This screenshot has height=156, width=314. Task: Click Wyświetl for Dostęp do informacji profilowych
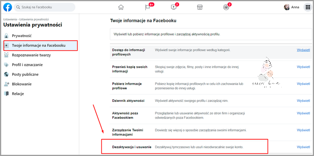click(303, 50)
